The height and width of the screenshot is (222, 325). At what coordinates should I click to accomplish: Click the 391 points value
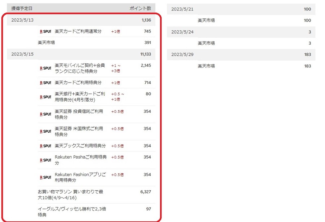[x=148, y=43]
